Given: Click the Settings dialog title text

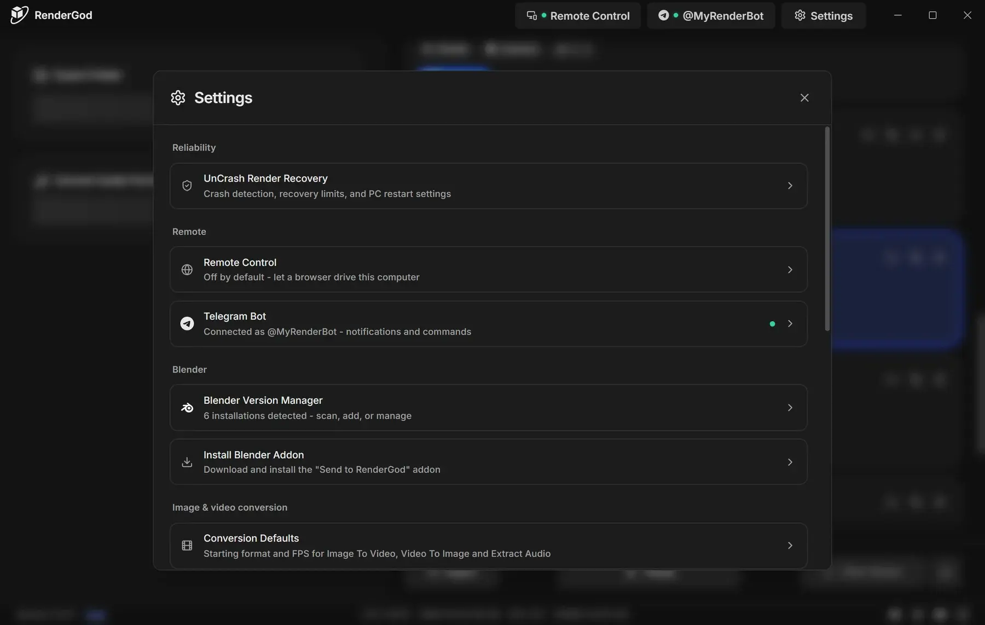Looking at the screenshot, I should point(223,98).
